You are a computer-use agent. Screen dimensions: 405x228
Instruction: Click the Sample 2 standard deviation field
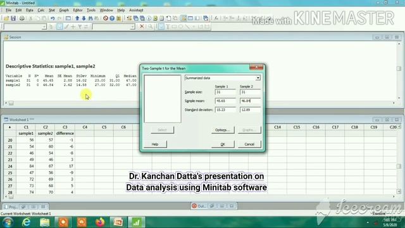[x=250, y=110]
